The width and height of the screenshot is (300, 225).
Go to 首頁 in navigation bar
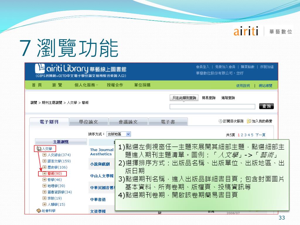pyautogui.click(x=37, y=85)
